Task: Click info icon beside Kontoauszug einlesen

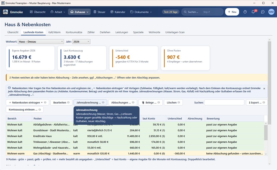Action: click(40, 109)
